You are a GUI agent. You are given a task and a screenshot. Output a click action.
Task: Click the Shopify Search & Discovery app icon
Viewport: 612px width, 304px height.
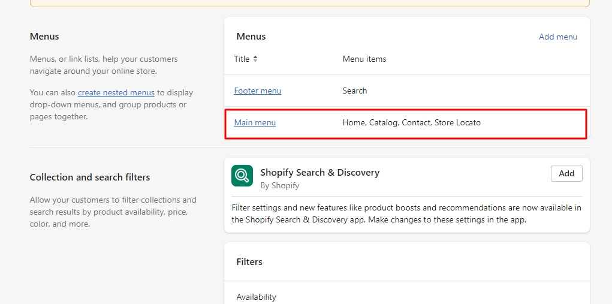click(242, 176)
